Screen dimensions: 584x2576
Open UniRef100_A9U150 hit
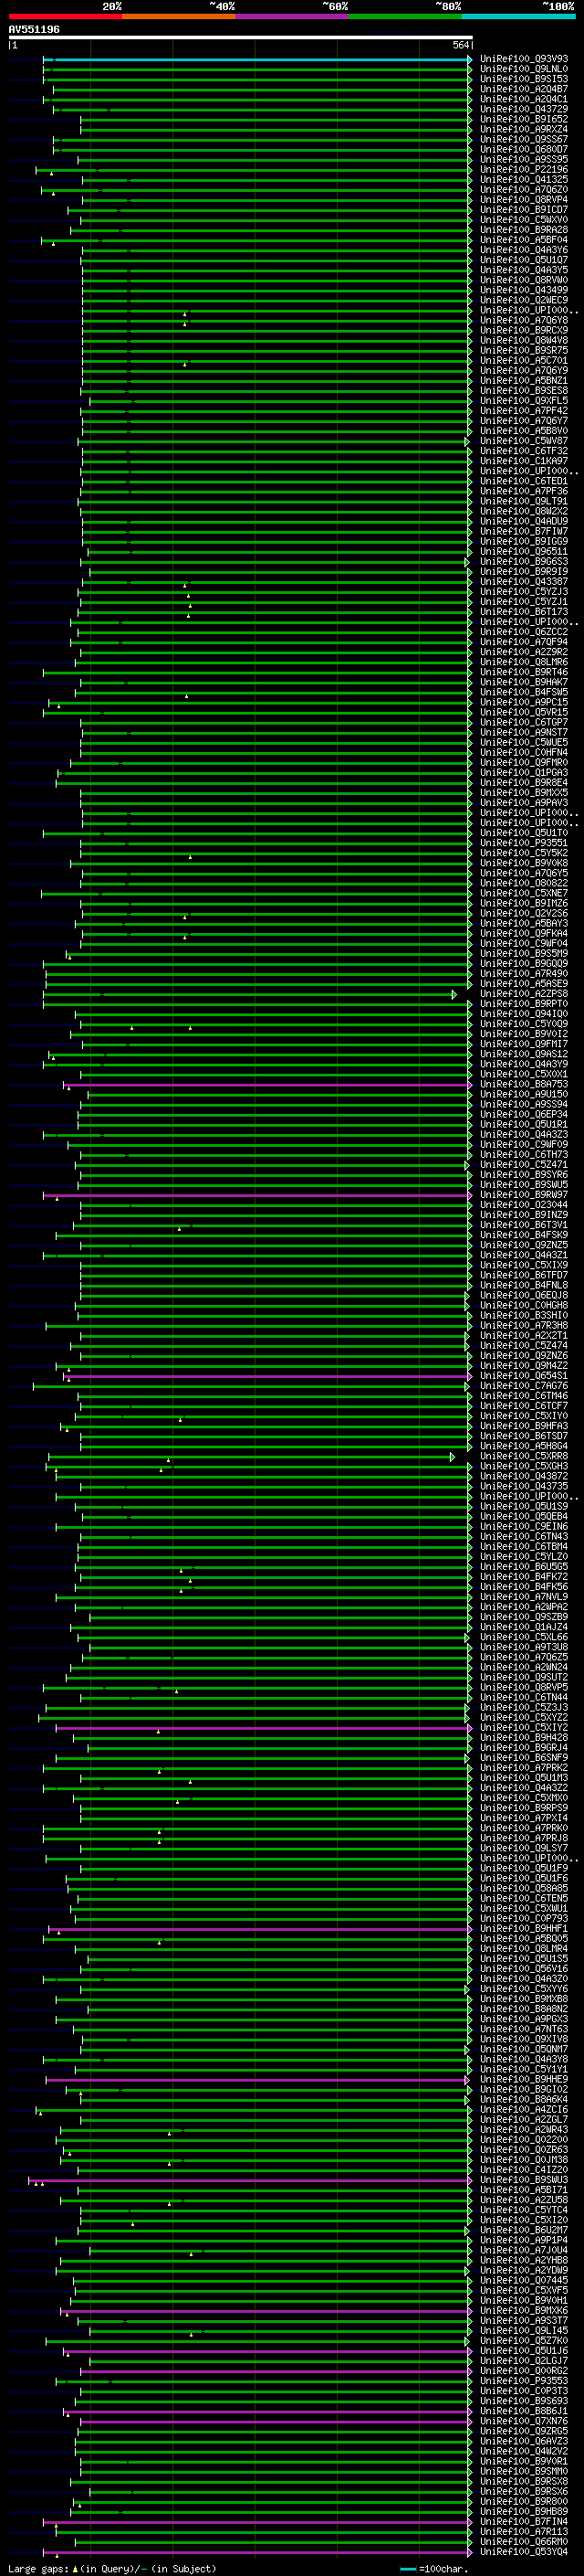pyautogui.click(x=524, y=1094)
